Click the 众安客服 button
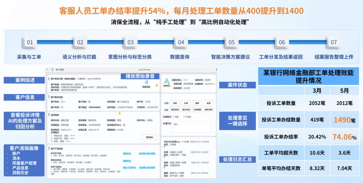The image size is (363, 183). click(x=197, y=110)
